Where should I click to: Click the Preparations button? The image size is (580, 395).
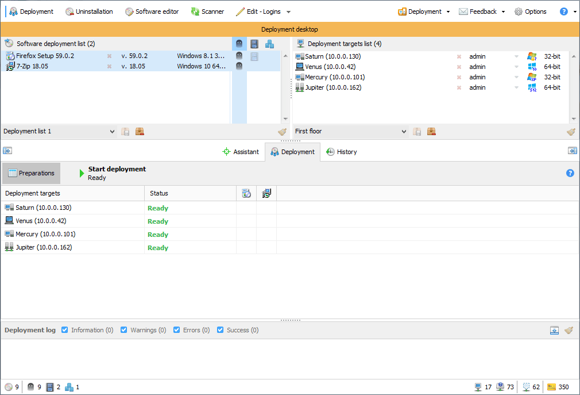[31, 173]
